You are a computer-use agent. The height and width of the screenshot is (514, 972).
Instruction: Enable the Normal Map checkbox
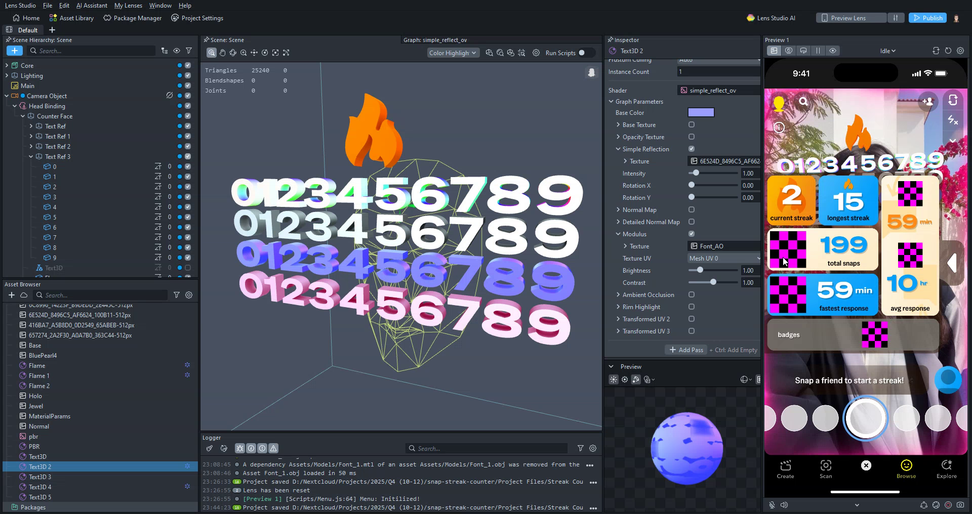[692, 209]
